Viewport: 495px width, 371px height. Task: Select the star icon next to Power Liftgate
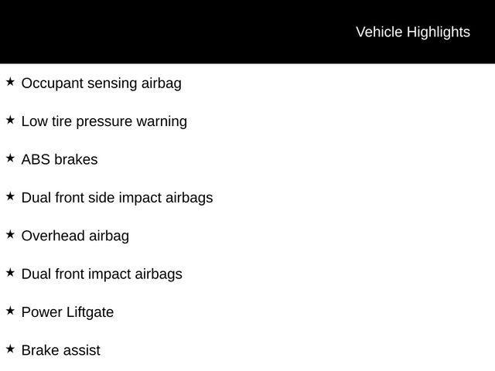[10, 311]
